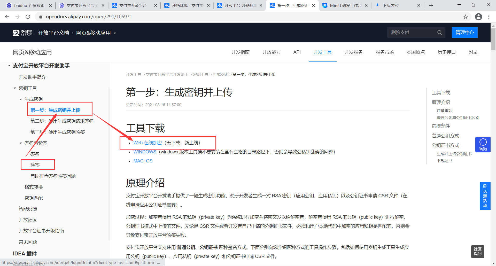Select 第三步:使用生成密钥验签 in sidebar
496x266 pixels.
point(57,132)
